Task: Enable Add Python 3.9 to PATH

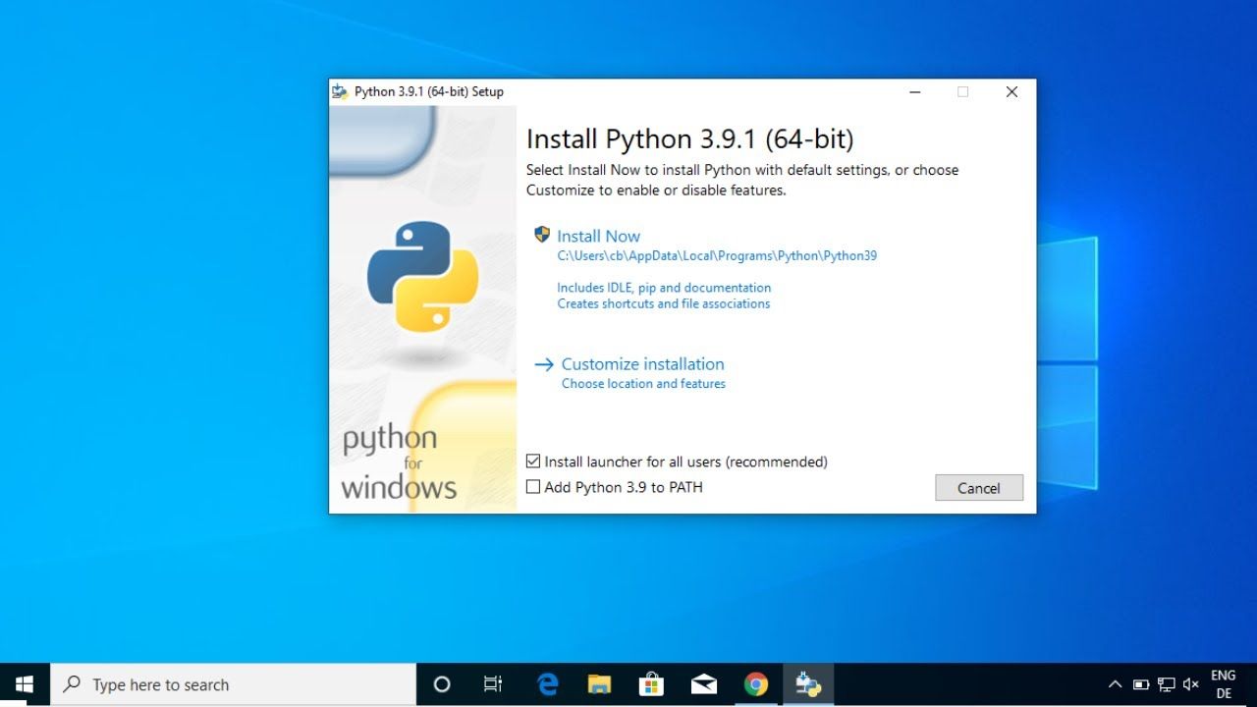Action: tap(533, 487)
